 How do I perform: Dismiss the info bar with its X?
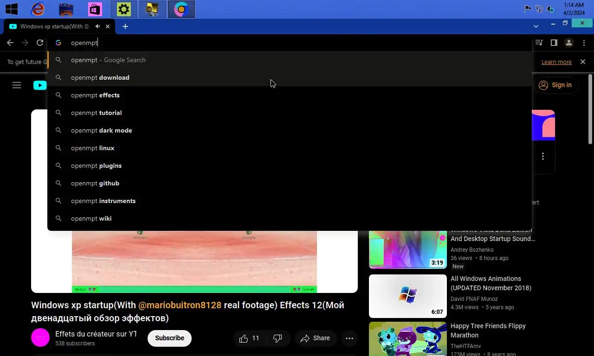pyautogui.click(x=583, y=62)
